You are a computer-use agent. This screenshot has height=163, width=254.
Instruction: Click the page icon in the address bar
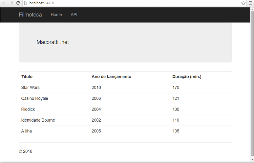pyautogui.click(x=25, y=3)
